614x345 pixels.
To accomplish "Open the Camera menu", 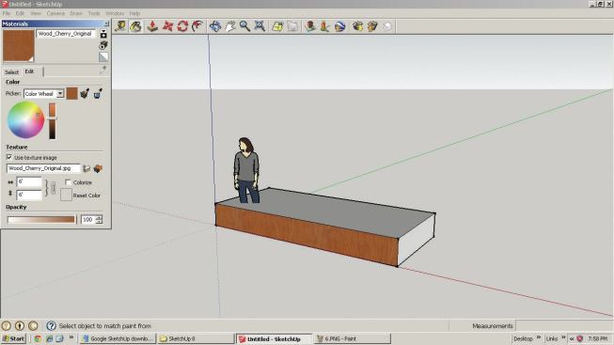I will point(55,13).
